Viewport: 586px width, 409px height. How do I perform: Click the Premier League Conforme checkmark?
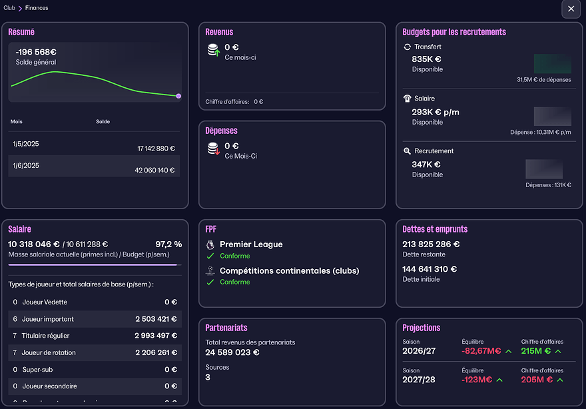click(x=210, y=256)
